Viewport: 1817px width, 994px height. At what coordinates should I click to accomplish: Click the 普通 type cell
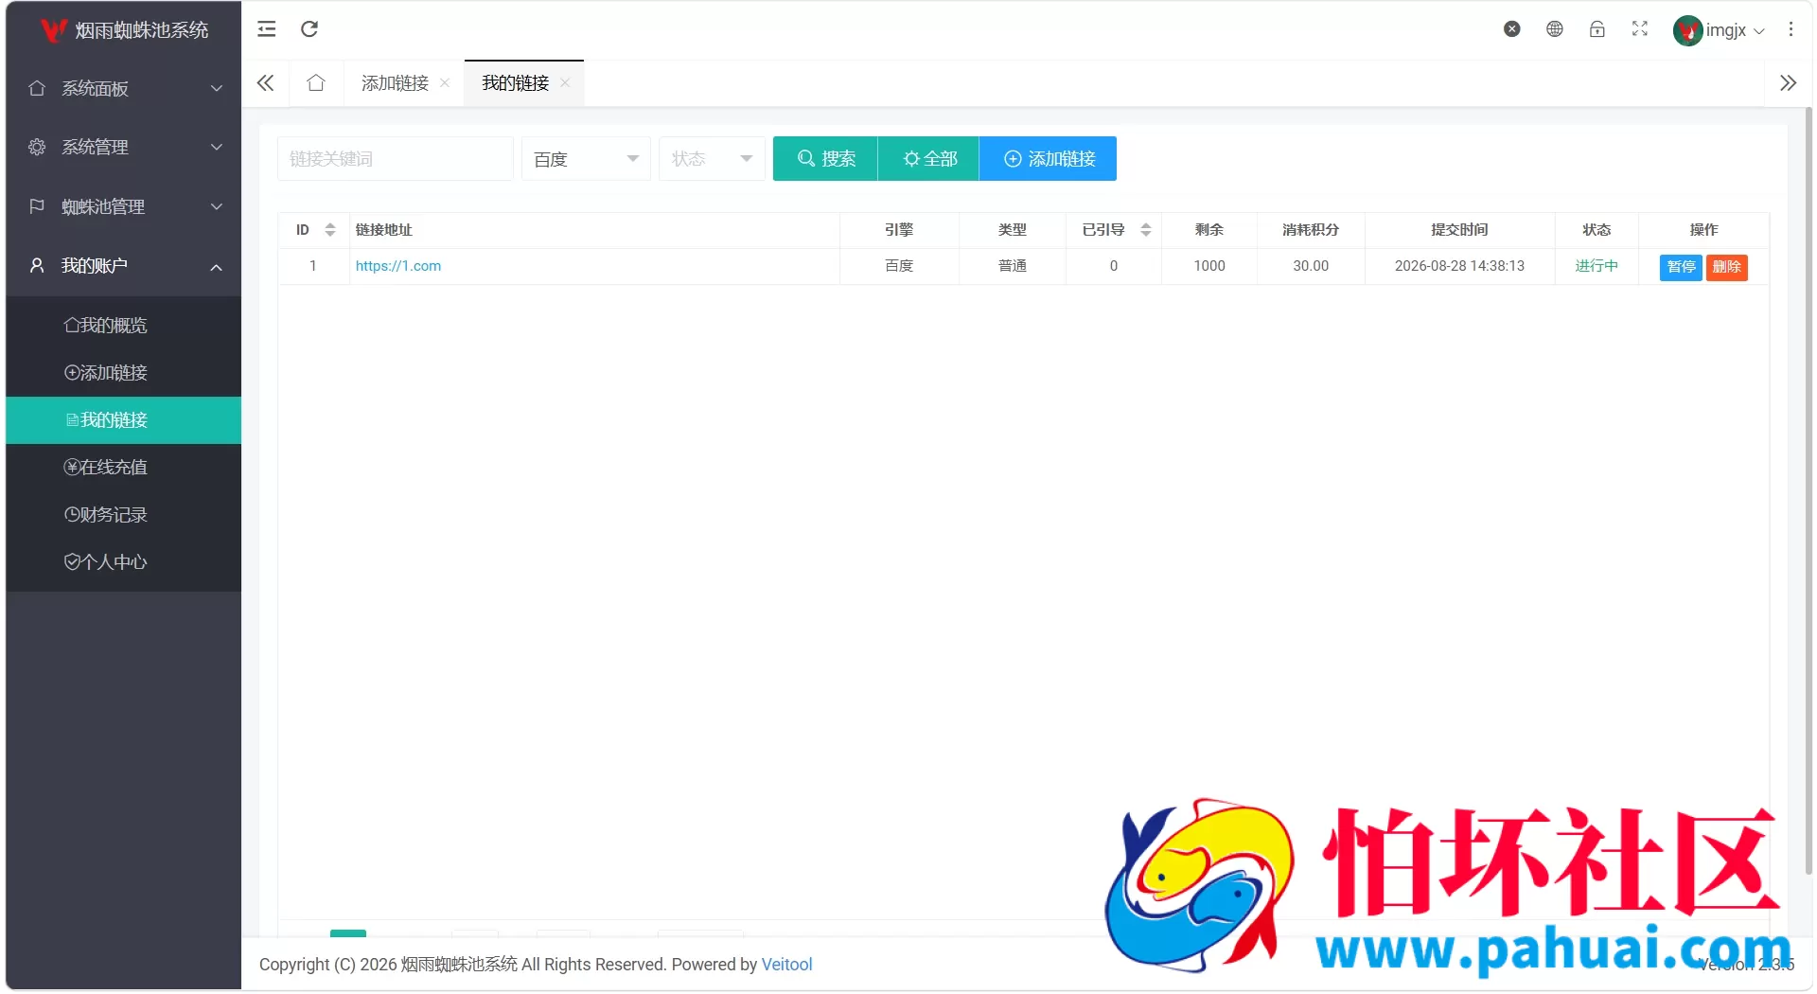tap(1013, 266)
